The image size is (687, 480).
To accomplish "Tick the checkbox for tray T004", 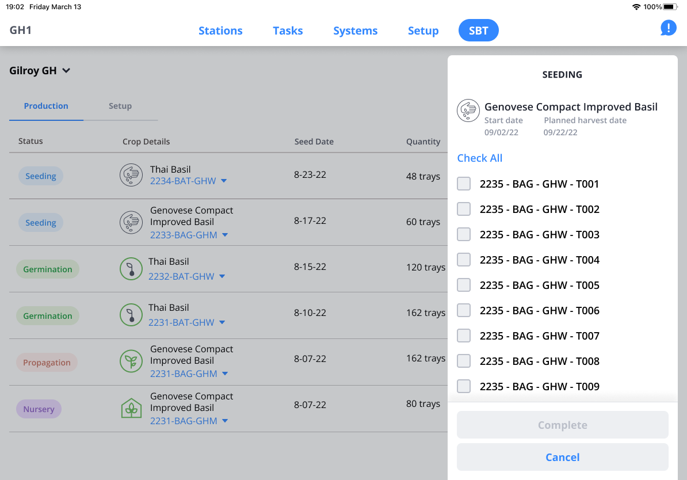I will pyautogui.click(x=464, y=260).
